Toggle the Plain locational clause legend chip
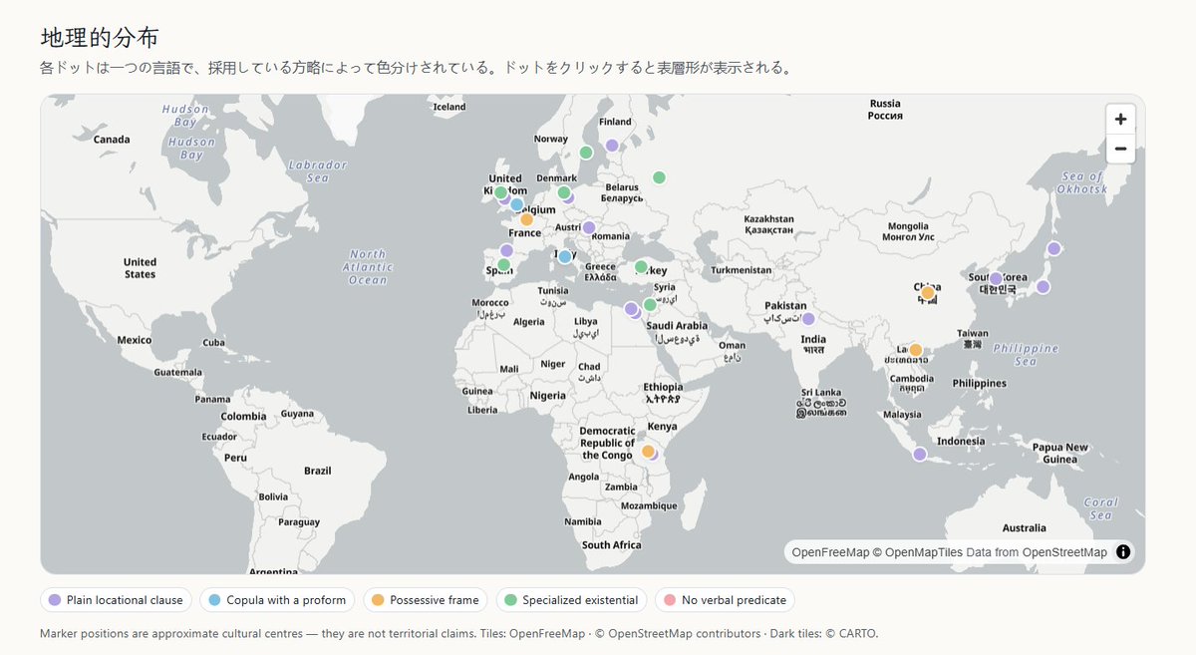Viewport: 1196px width, 655px height. click(x=116, y=600)
